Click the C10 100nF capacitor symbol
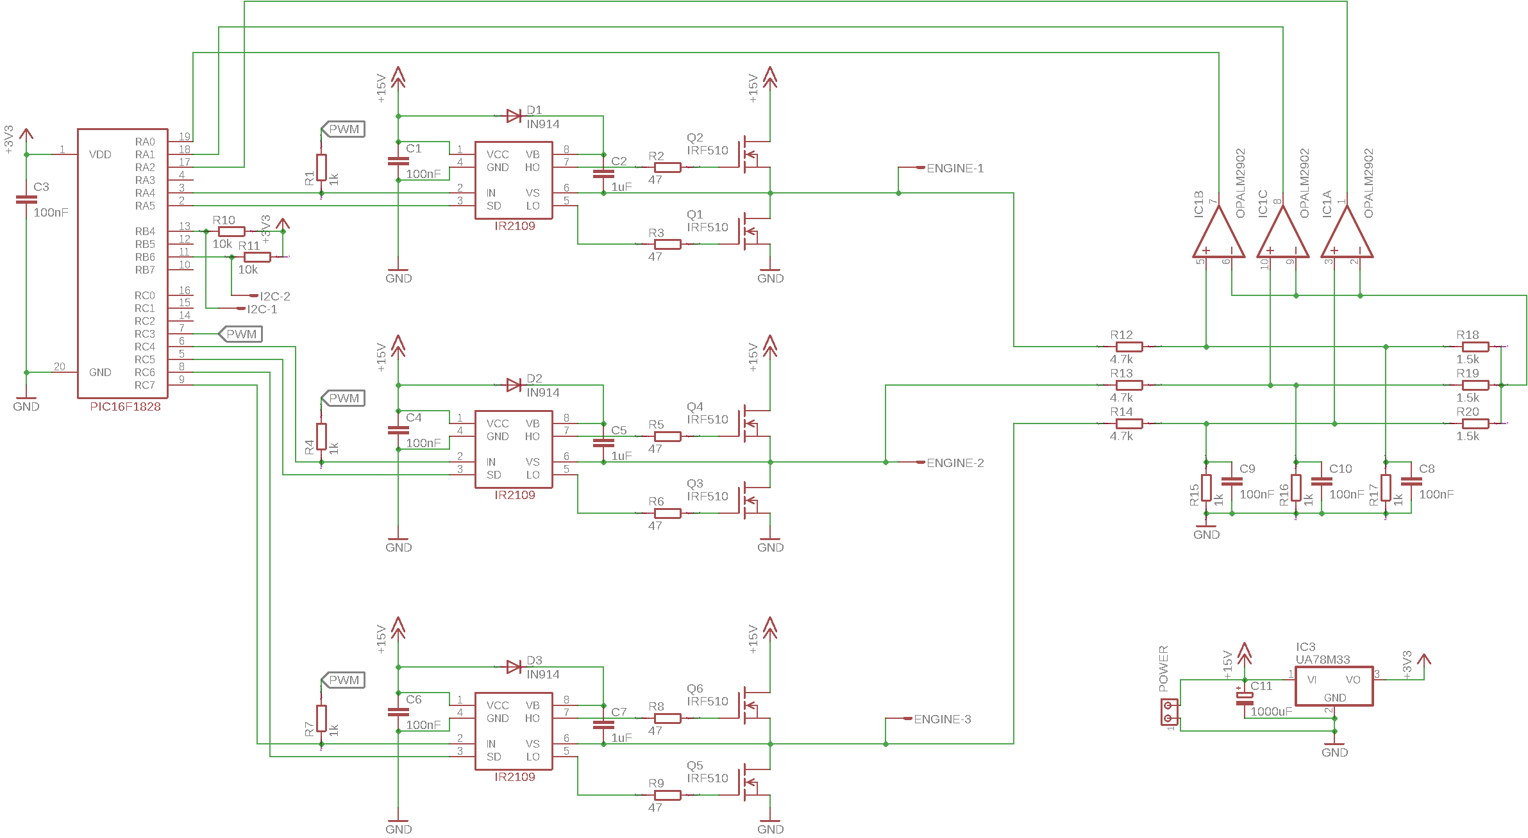The image size is (1528, 838). pos(1322,481)
